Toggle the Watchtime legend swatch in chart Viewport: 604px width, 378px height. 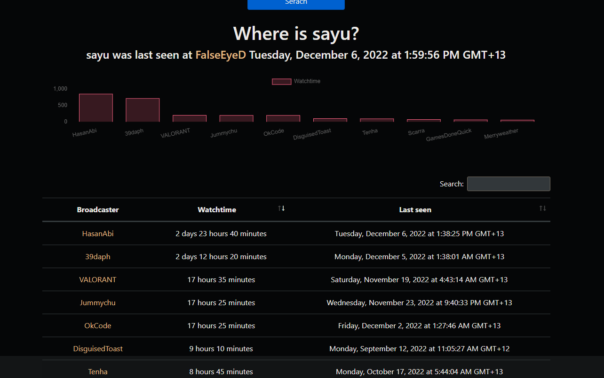pyautogui.click(x=281, y=81)
